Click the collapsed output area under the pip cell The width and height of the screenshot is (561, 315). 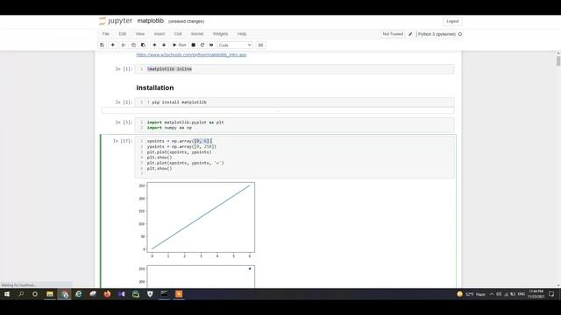(278, 110)
